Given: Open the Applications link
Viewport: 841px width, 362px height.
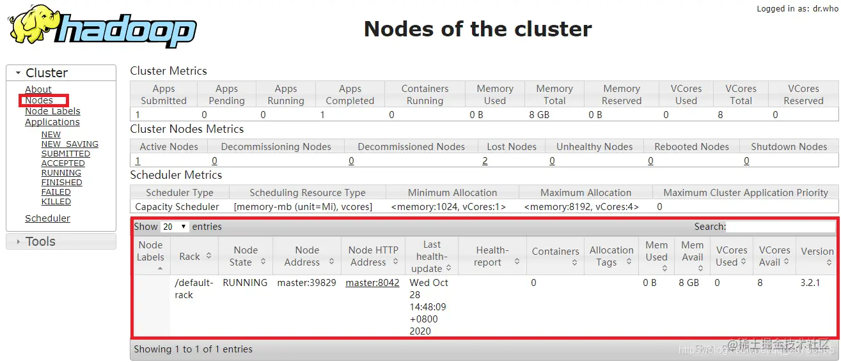Looking at the screenshot, I should (x=52, y=122).
